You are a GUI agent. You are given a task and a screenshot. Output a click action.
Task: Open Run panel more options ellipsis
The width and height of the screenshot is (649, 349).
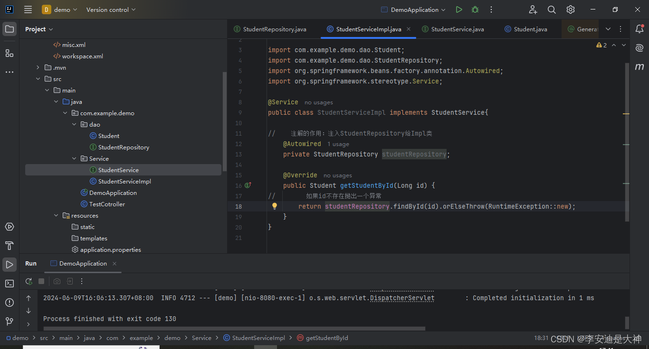pos(82,281)
